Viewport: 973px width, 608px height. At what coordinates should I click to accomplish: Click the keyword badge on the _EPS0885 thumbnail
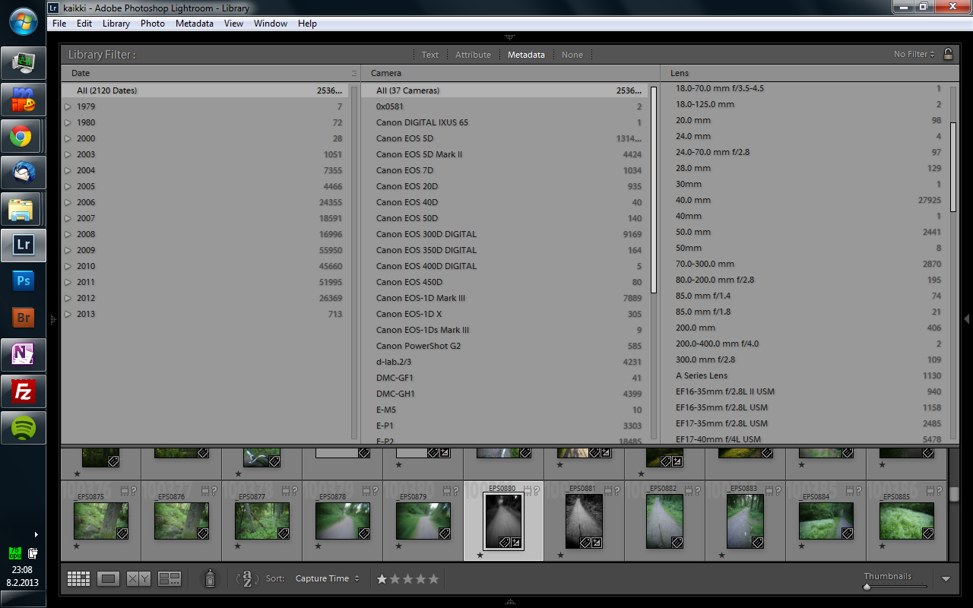pos(927,534)
